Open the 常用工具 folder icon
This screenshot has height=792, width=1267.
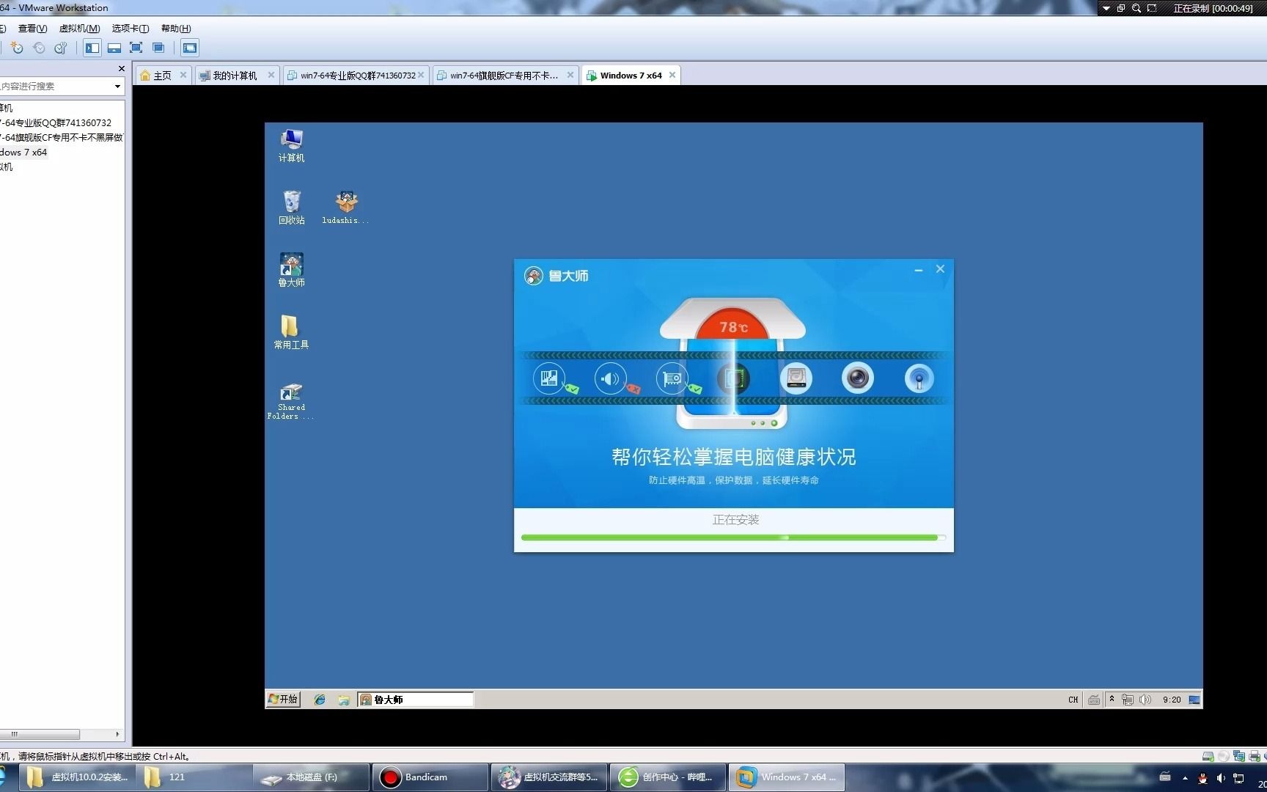coord(291,332)
